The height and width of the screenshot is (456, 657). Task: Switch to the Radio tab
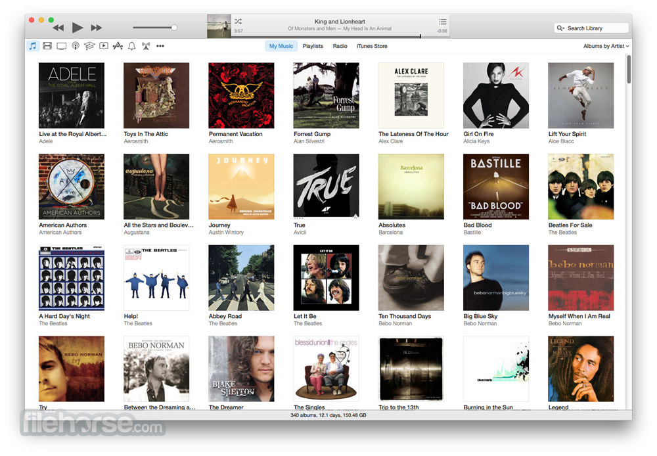(x=340, y=46)
